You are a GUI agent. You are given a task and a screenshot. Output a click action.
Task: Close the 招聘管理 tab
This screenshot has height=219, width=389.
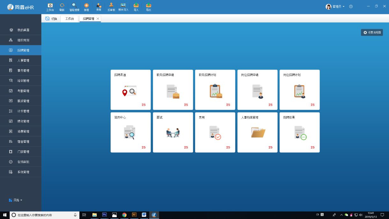click(x=98, y=19)
